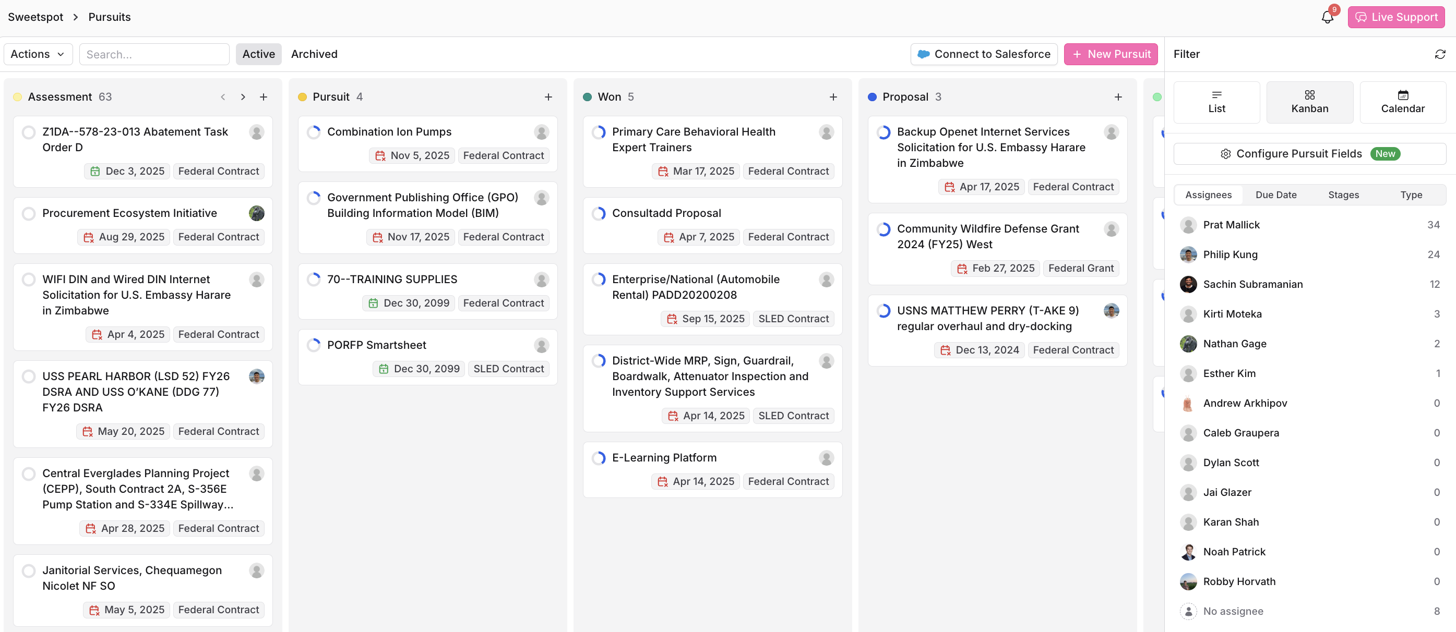Move Assessment column right with chevron
Screen dimensions: 1456x632
click(243, 97)
